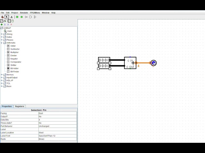Change the Label Location value West

pos(58,133)
